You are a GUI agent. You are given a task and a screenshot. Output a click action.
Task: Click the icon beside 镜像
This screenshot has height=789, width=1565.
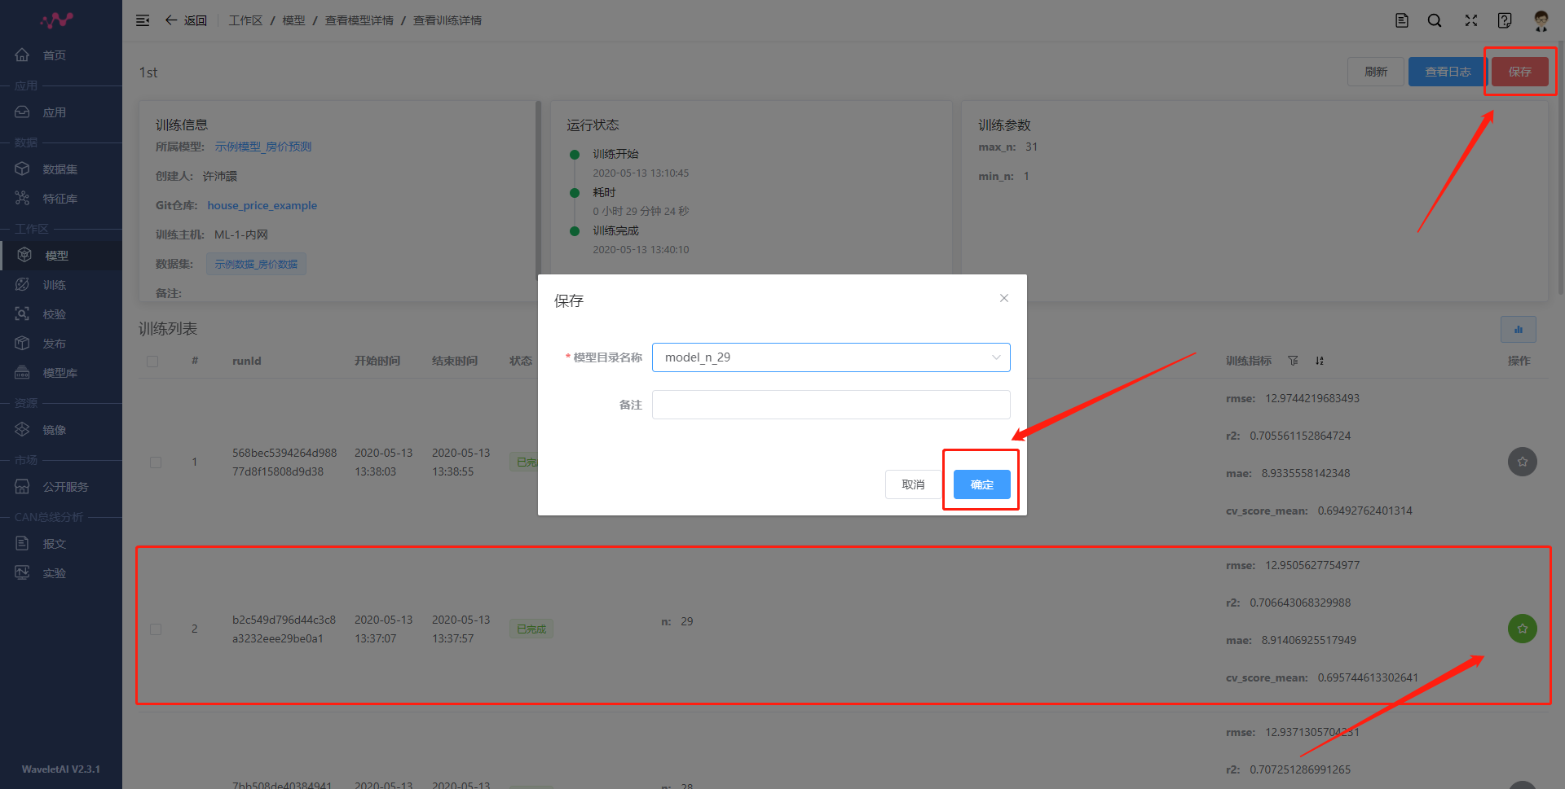click(x=23, y=430)
